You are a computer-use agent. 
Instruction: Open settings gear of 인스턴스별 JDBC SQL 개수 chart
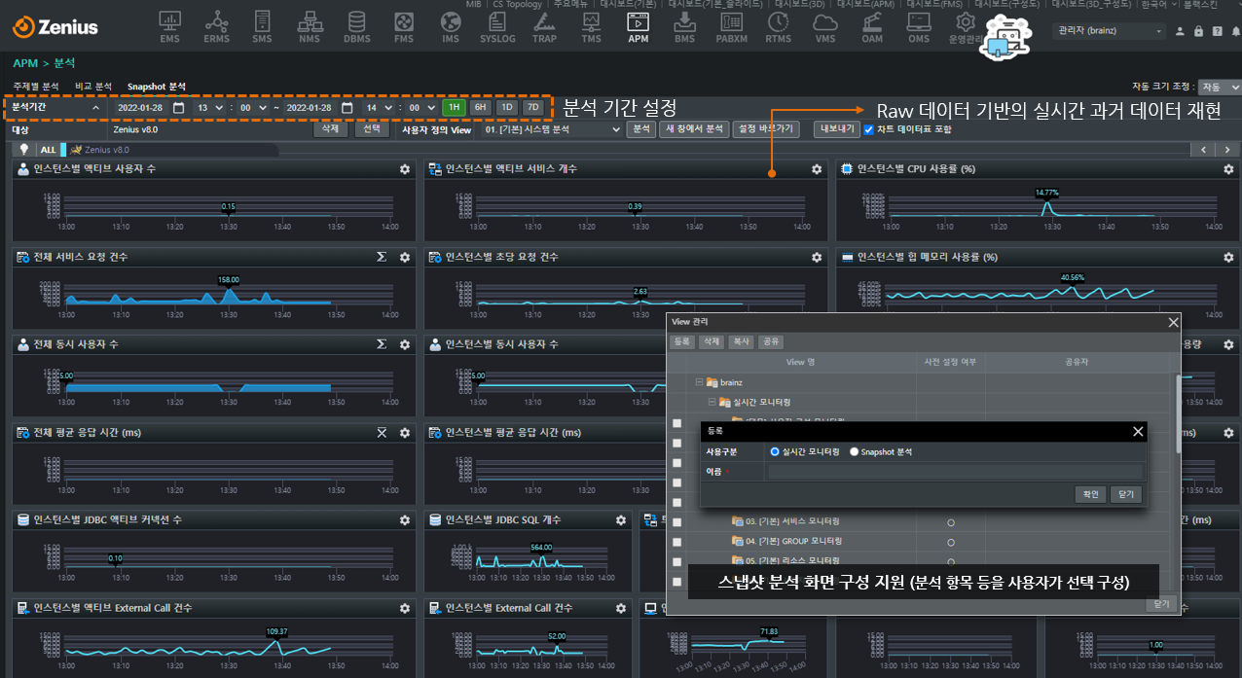(x=621, y=520)
